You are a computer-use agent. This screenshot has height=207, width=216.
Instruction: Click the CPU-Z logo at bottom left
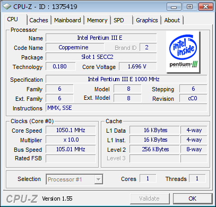point(22,199)
